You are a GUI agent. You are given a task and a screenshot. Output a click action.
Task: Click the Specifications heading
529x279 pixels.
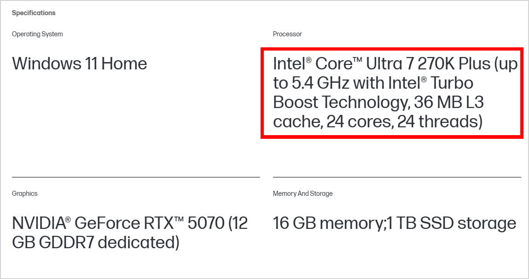pyautogui.click(x=33, y=13)
